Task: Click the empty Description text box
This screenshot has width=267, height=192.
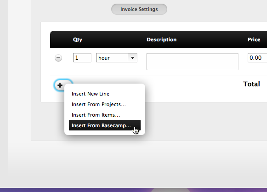Action: click(193, 62)
